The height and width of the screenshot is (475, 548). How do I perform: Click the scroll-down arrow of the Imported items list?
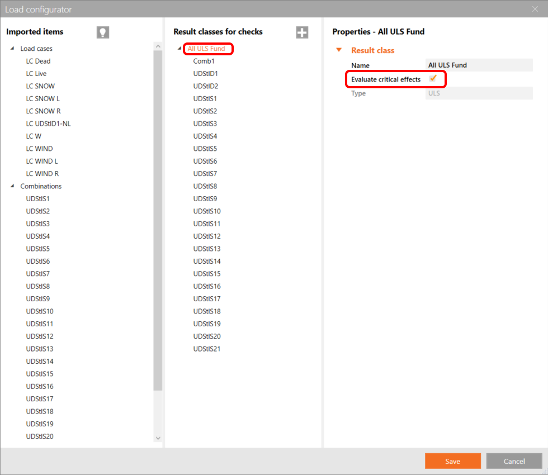click(158, 438)
